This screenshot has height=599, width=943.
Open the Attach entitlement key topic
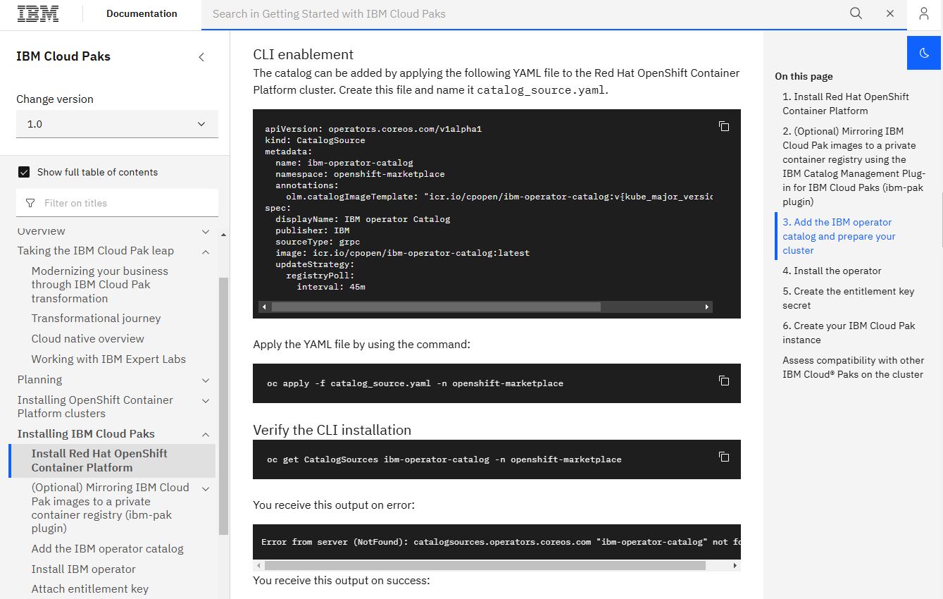click(90, 589)
